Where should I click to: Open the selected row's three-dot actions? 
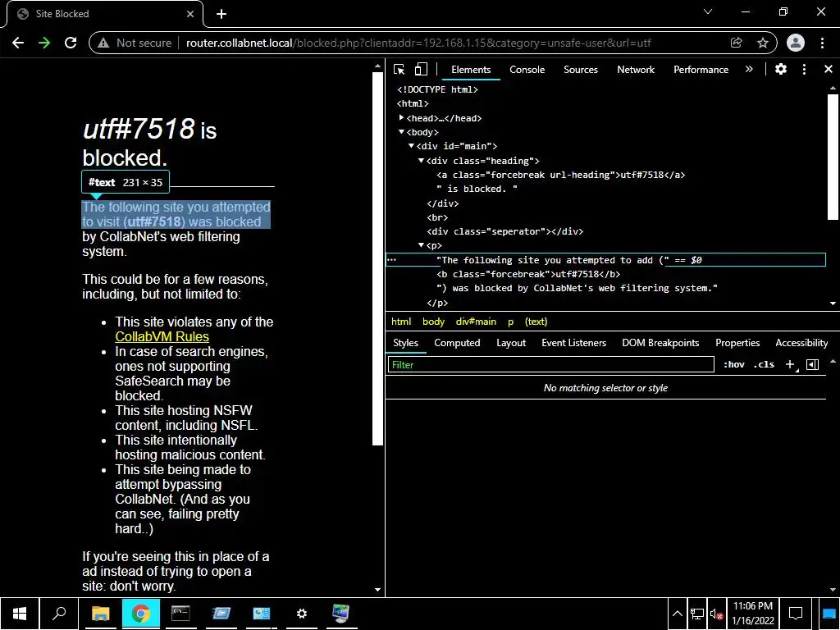tap(391, 260)
